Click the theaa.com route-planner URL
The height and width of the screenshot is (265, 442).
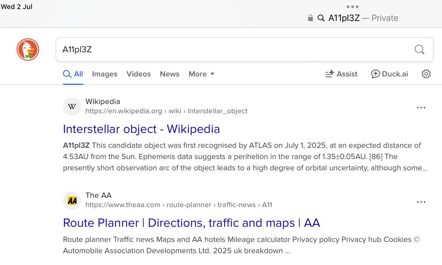pos(179,205)
